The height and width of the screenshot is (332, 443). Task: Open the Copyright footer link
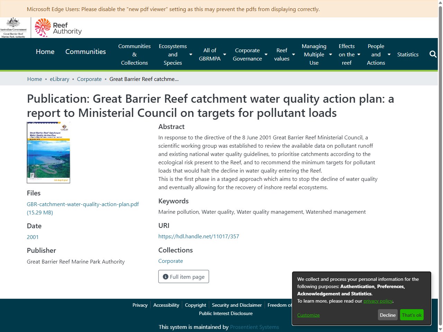click(196, 305)
